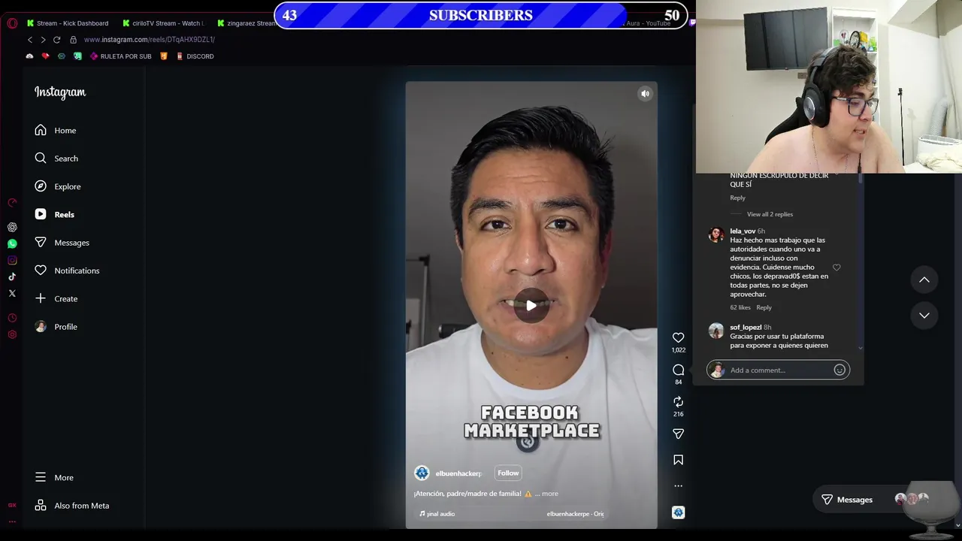Click sof_lopezl's comment avatar
The height and width of the screenshot is (541, 962).
pyautogui.click(x=716, y=331)
